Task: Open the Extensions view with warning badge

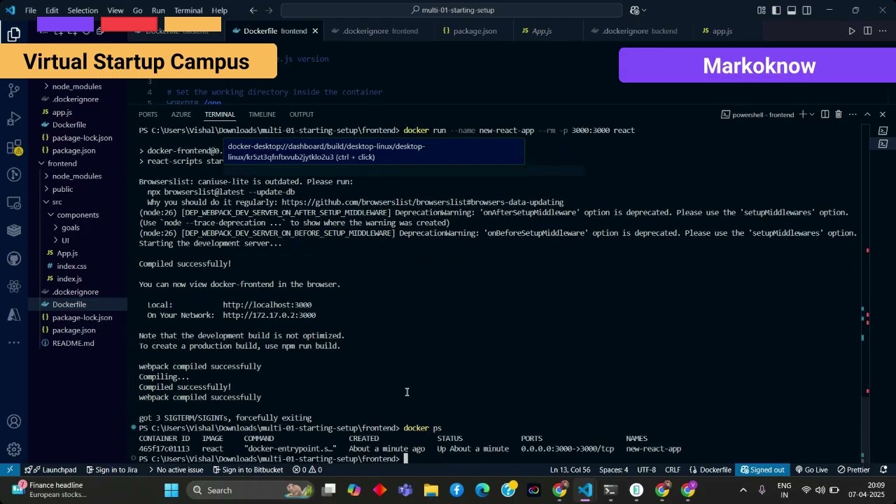Action: 14,147
